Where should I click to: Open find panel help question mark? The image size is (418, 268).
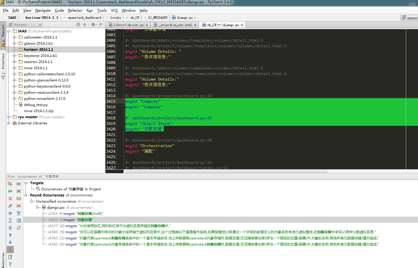[x=10, y=264]
